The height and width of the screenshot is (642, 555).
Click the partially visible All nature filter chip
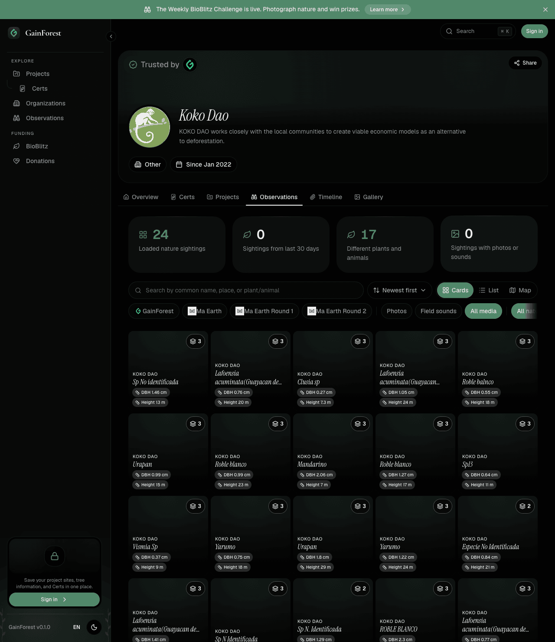tap(524, 311)
